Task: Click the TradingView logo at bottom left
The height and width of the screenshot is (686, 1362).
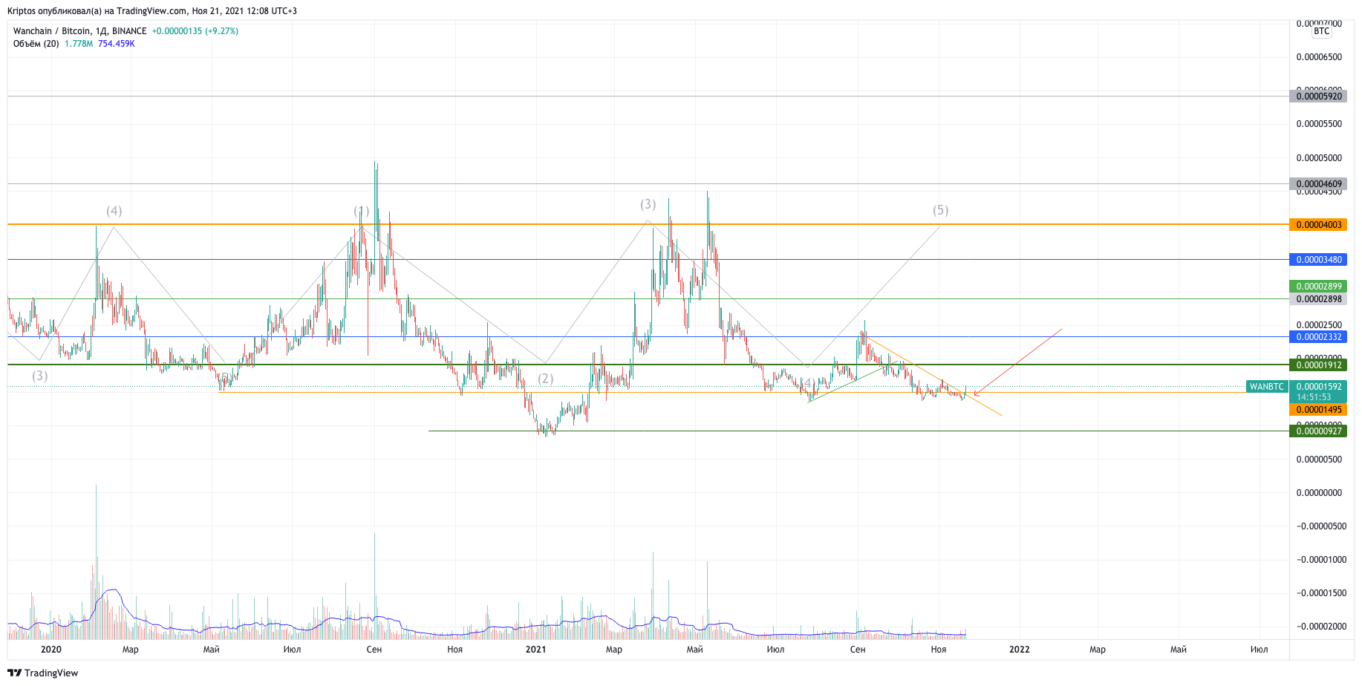Action: [42, 673]
